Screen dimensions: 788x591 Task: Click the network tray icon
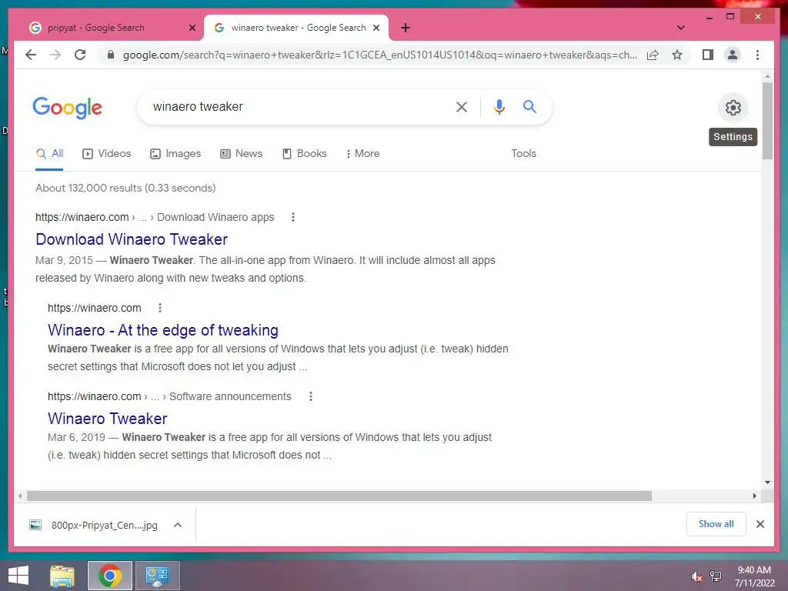[716, 576]
